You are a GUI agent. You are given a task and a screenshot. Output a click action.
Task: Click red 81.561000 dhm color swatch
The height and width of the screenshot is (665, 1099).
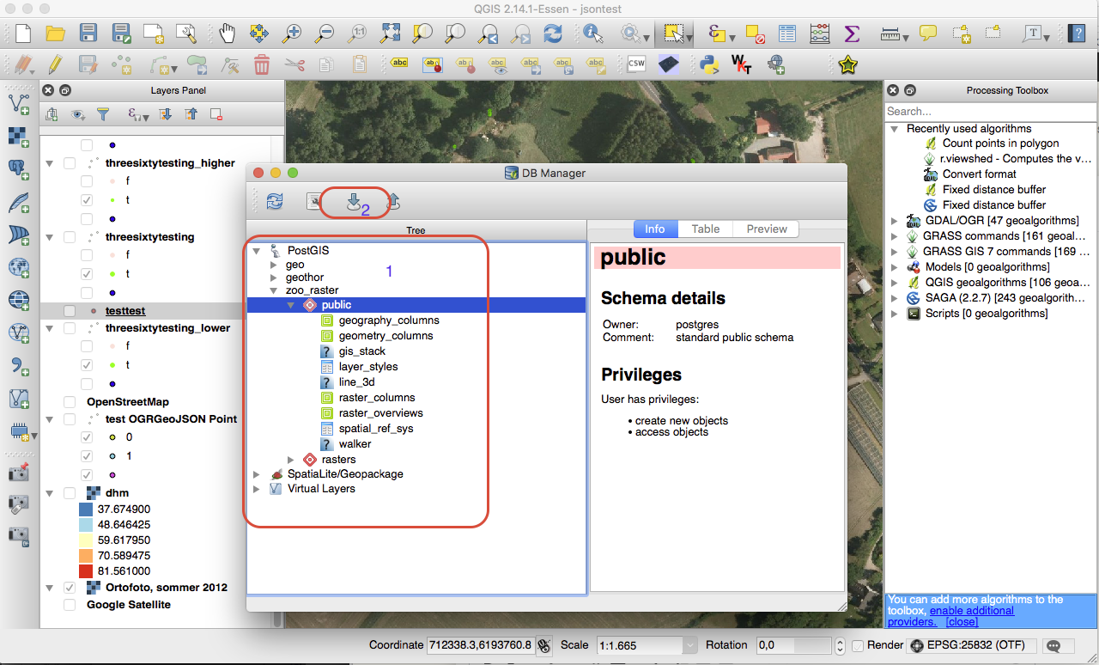(x=86, y=571)
